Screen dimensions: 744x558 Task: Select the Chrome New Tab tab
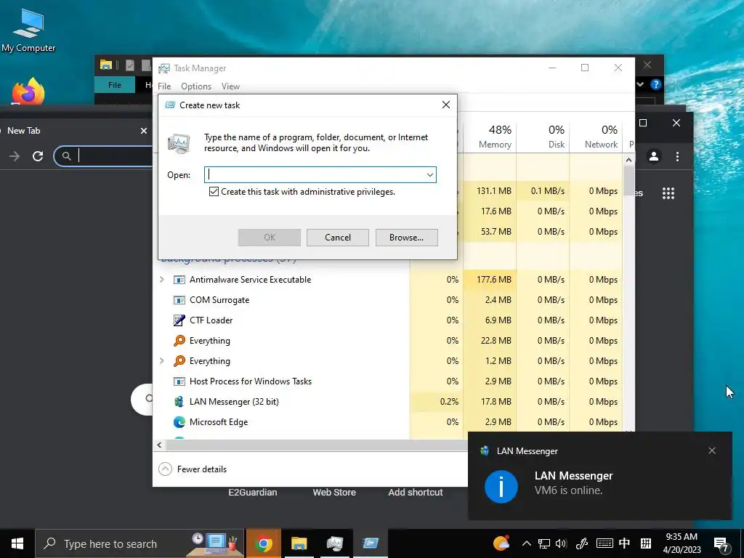[x=71, y=131]
